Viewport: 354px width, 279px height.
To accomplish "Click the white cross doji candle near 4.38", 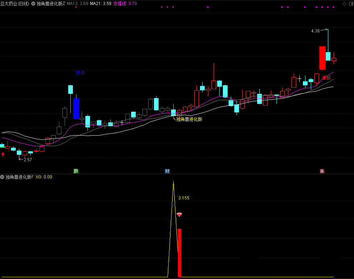I will tap(299, 78).
